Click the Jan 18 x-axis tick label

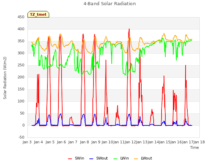point(199,142)
